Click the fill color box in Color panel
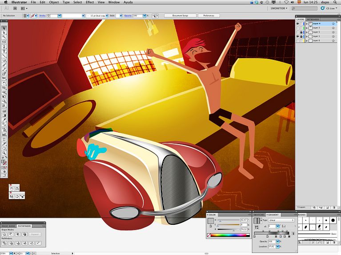The width and height of the screenshot is (341, 255). (210, 221)
